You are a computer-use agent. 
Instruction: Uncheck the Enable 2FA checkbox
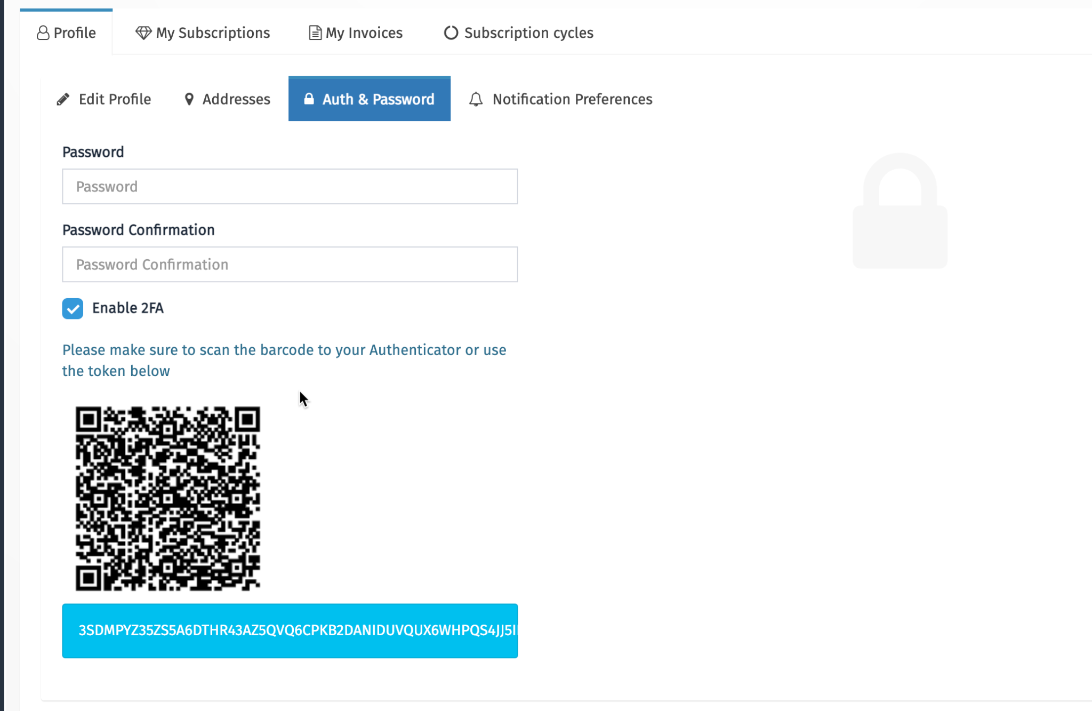pos(73,308)
